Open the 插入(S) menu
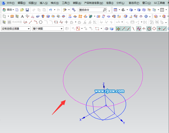Viewport: 169px width, 133px height. pyautogui.click(x=44, y=3)
